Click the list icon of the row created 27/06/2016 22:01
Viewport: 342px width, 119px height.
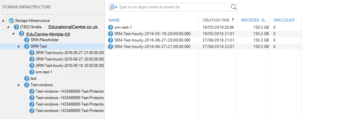111,47
